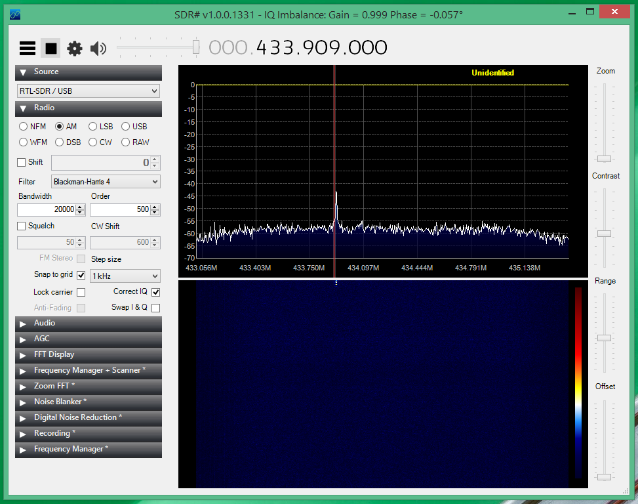Click the volume slider handle
This screenshot has height=504, width=638.
tap(196, 47)
